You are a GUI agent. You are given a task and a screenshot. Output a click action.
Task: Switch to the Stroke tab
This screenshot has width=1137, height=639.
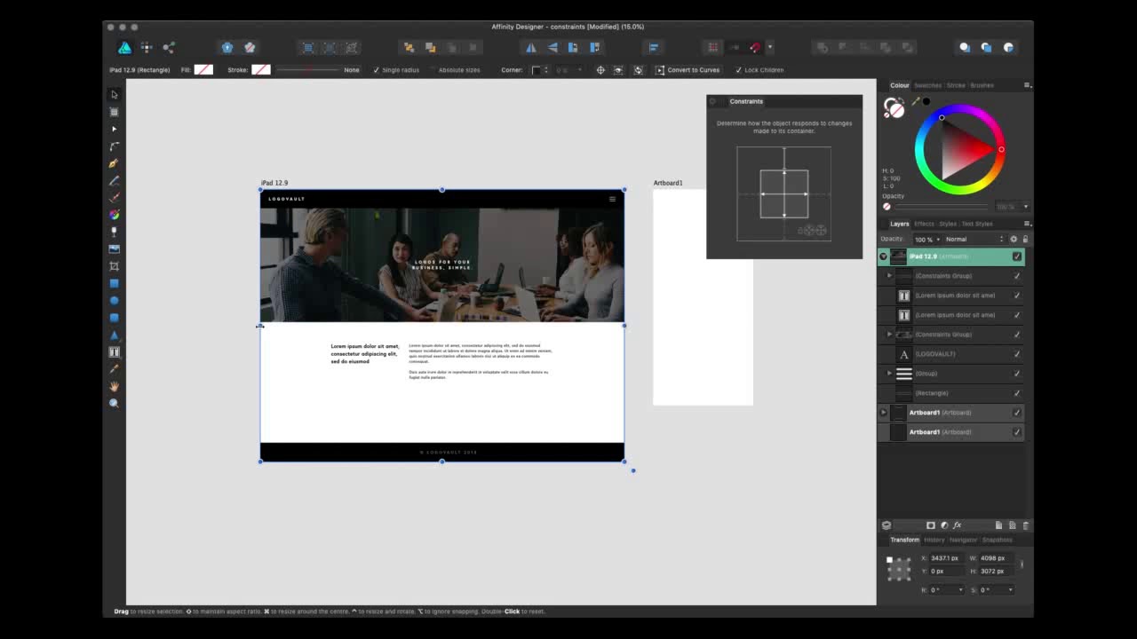coord(956,85)
